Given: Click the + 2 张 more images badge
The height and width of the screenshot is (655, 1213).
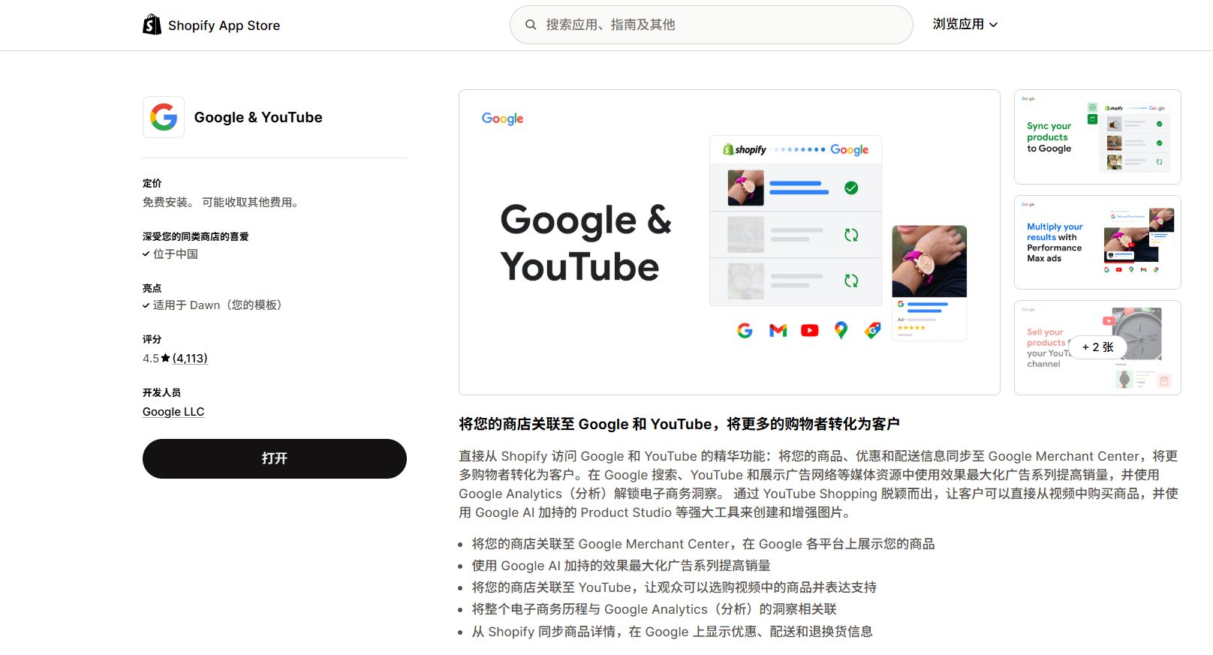Looking at the screenshot, I should (x=1097, y=347).
